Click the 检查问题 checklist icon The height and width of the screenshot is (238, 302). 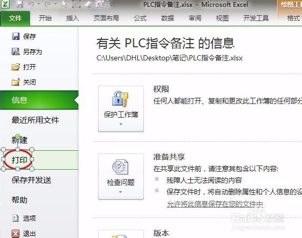120,167
